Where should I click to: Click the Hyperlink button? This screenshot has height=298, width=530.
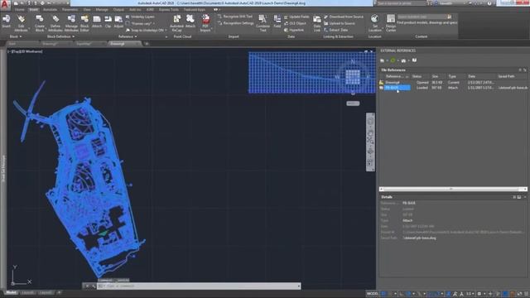tap(294, 30)
